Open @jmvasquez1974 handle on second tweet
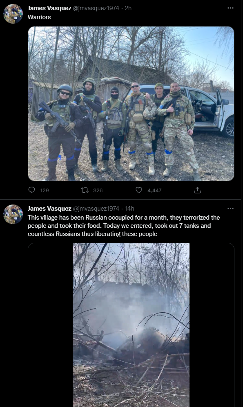The width and height of the screenshot is (243, 407). click(x=96, y=209)
